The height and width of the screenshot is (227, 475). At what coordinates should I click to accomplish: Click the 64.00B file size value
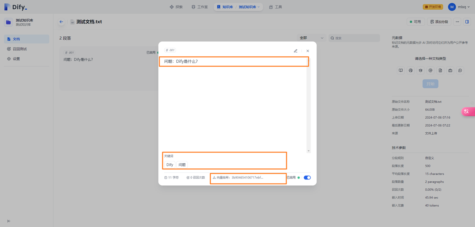coord(430,109)
